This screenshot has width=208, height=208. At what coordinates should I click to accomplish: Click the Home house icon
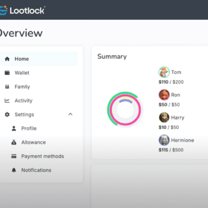point(7,59)
